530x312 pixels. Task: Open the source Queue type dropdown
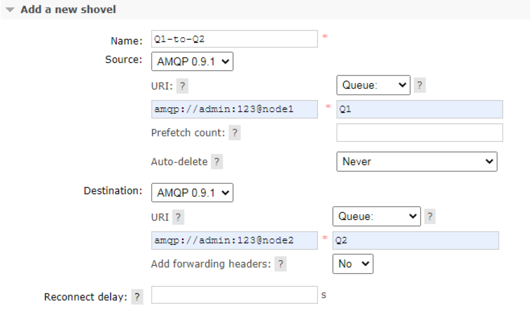[x=373, y=85]
